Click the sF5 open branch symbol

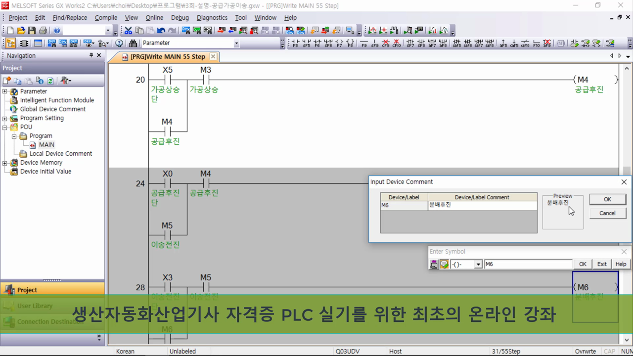(x=307, y=43)
